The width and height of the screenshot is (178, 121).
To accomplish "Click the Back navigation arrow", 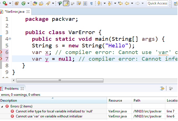I will coord(127,4).
